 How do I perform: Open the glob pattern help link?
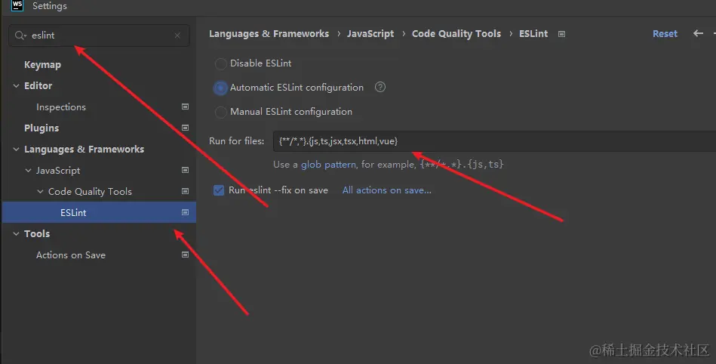tap(328, 164)
